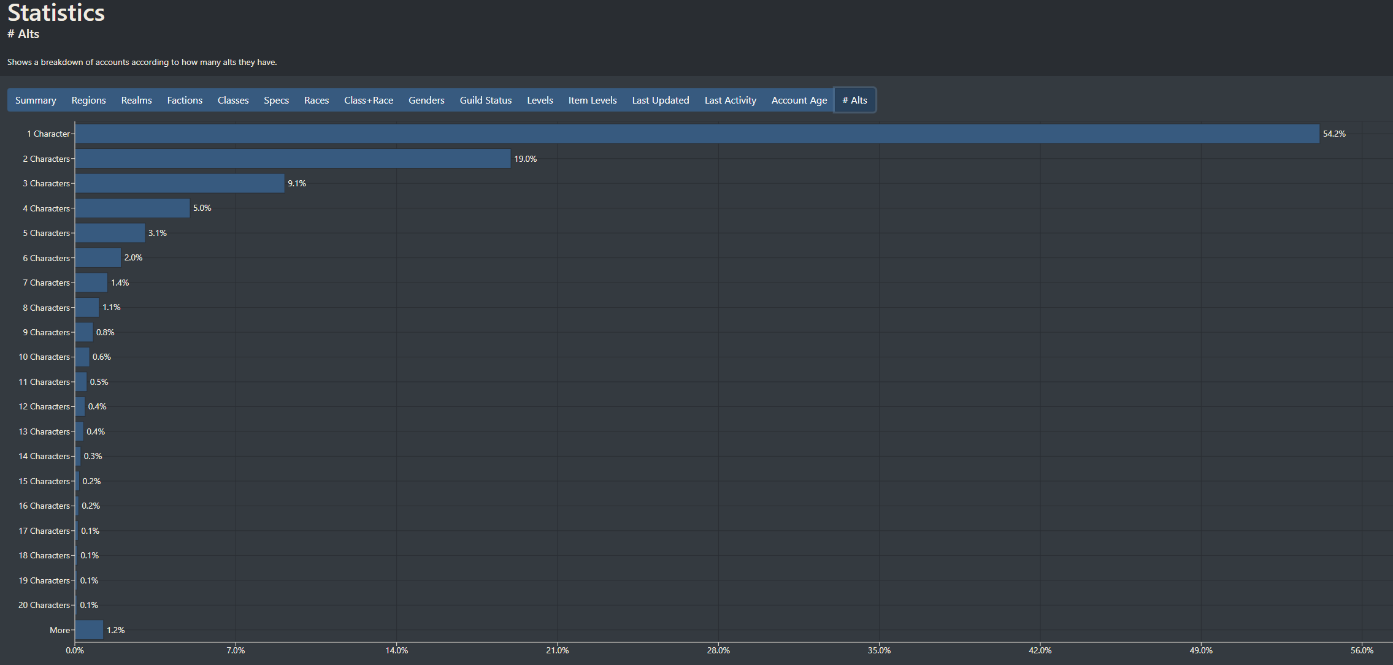
Task: Switch to the Races tab
Action: click(x=317, y=101)
